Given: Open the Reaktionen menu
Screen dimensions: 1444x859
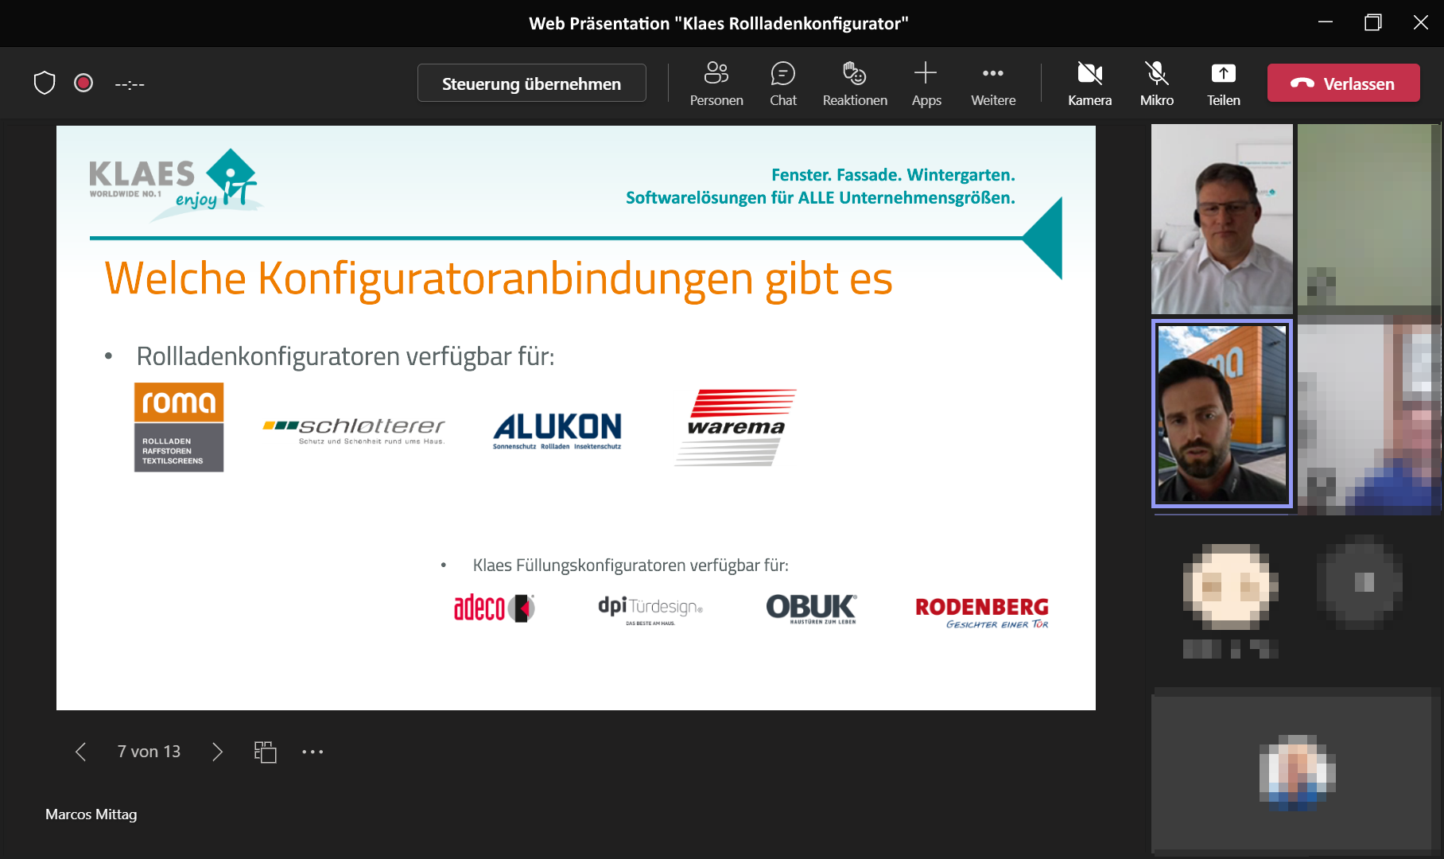Looking at the screenshot, I should tap(855, 84).
